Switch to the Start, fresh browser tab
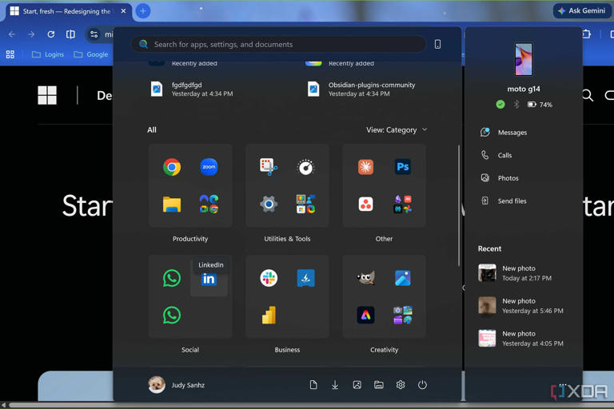This screenshot has height=409, width=614. (x=68, y=11)
